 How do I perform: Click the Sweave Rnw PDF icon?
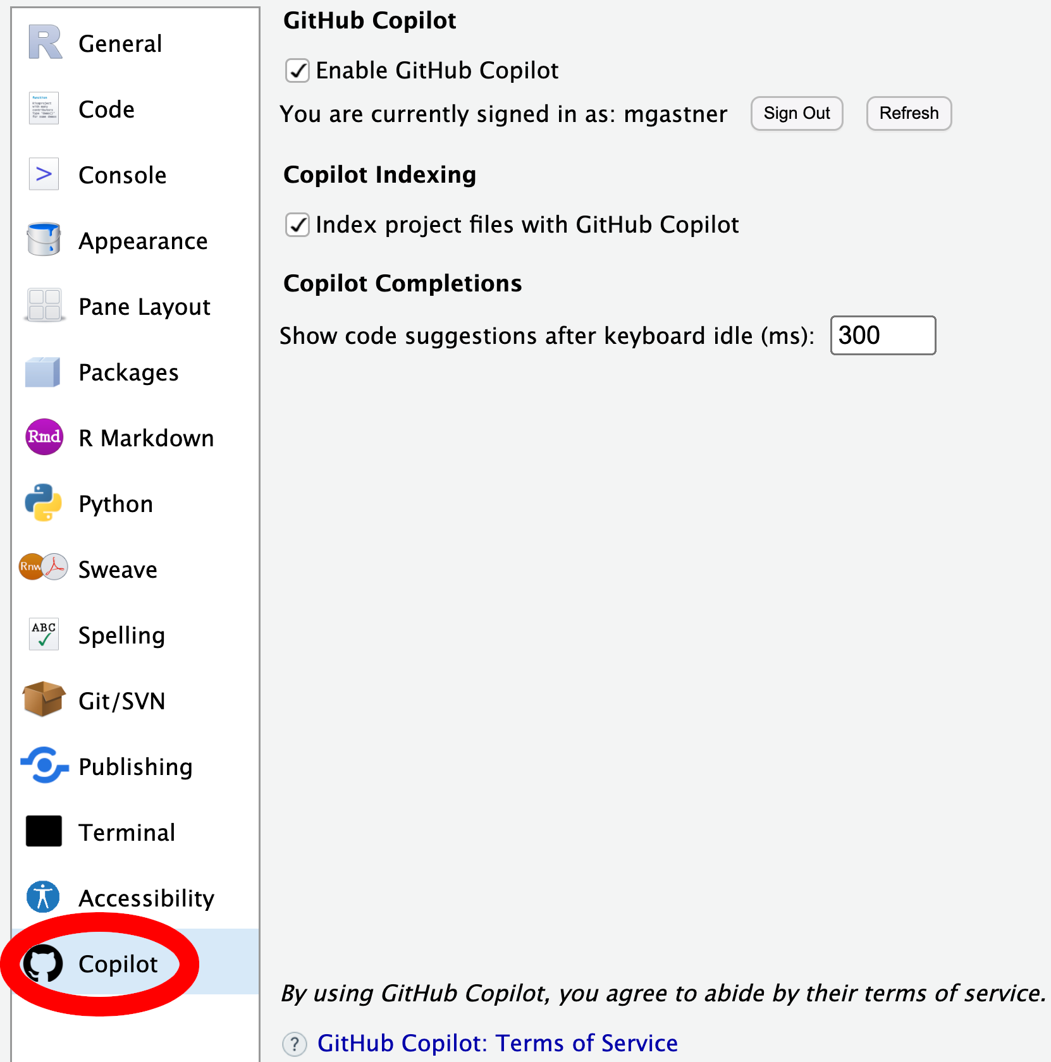pyautogui.click(x=43, y=567)
